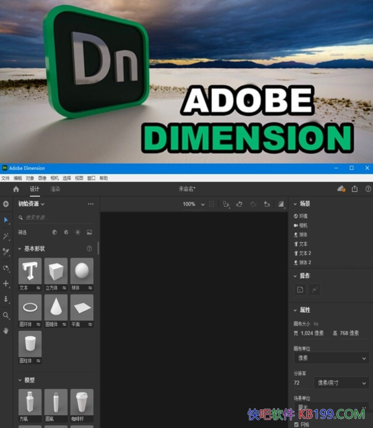Image resolution: width=373 pixels, height=428 pixels.
Task: Click the 立方体 cube shape thumbnail
Action: (55, 272)
